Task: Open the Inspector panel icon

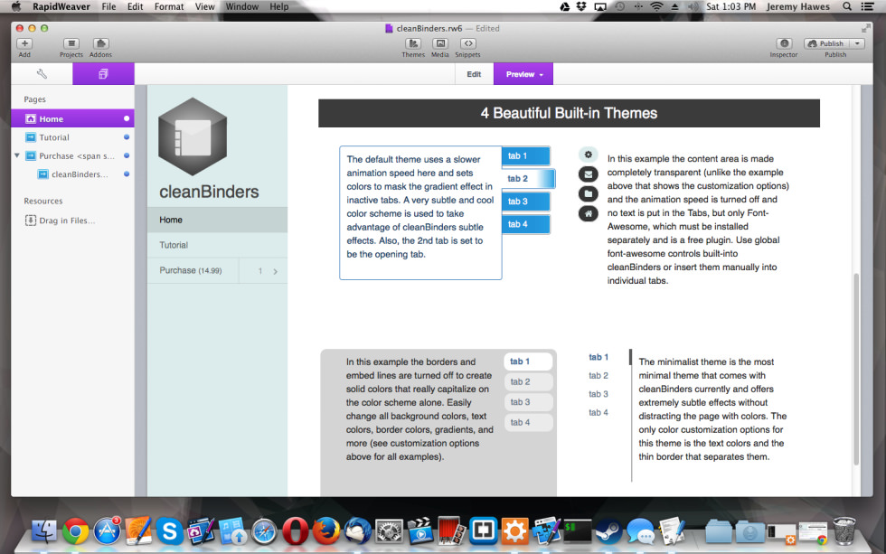Action: 784,43
